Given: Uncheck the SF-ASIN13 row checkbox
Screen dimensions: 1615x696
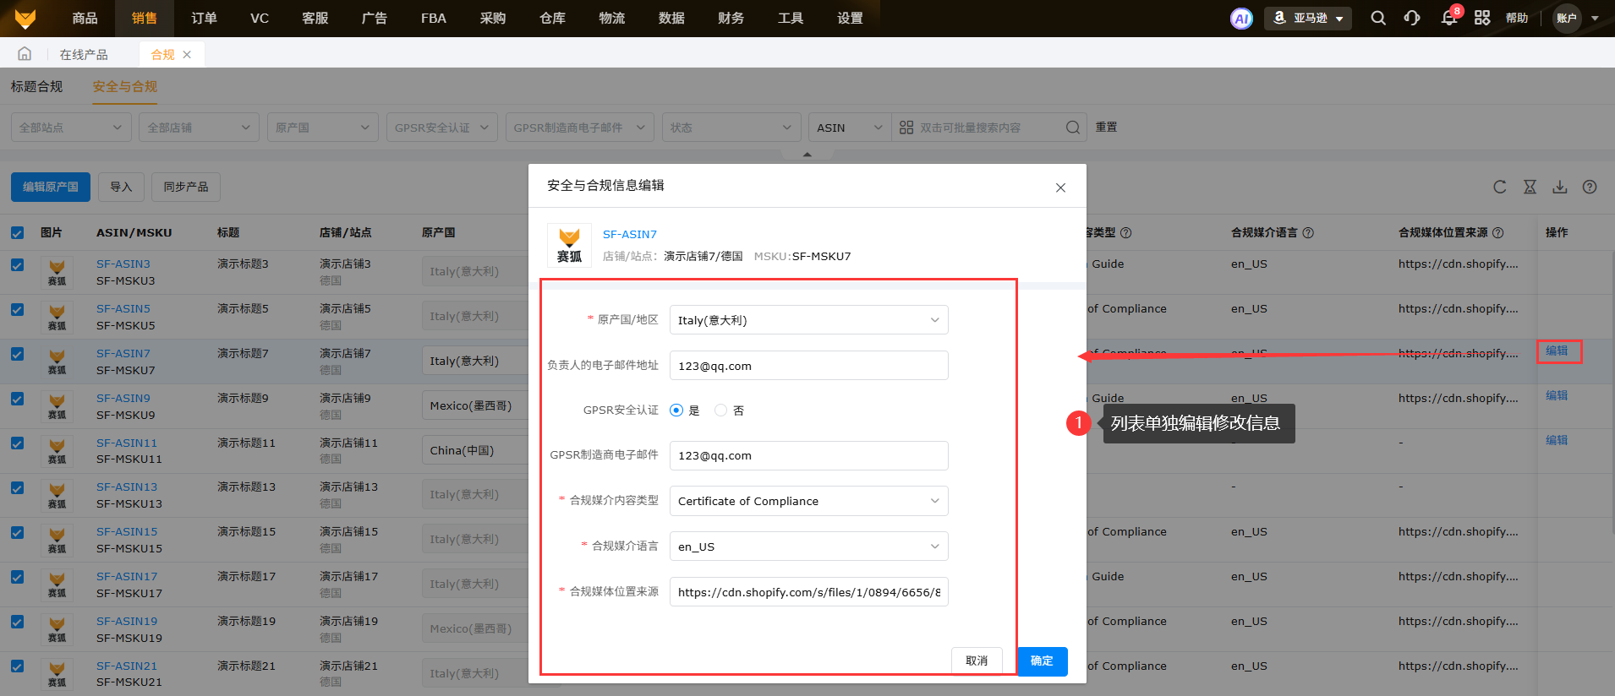Looking at the screenshot, I should (17, 487).
